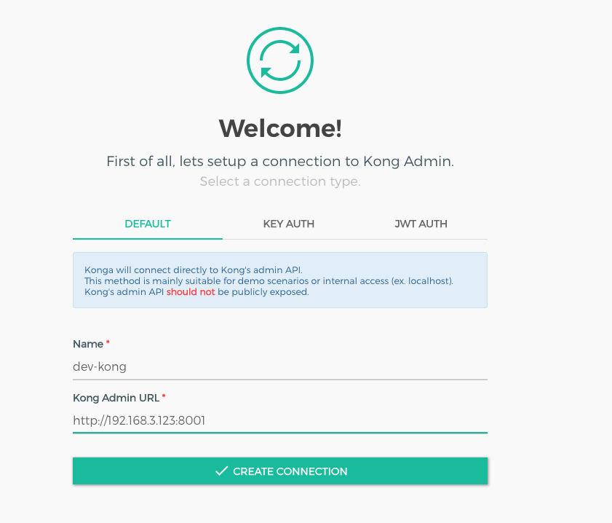This screenshot has height=523, width=612.
Task: Click the 'Select a connection type' subtitle
Action: (280, 181)
